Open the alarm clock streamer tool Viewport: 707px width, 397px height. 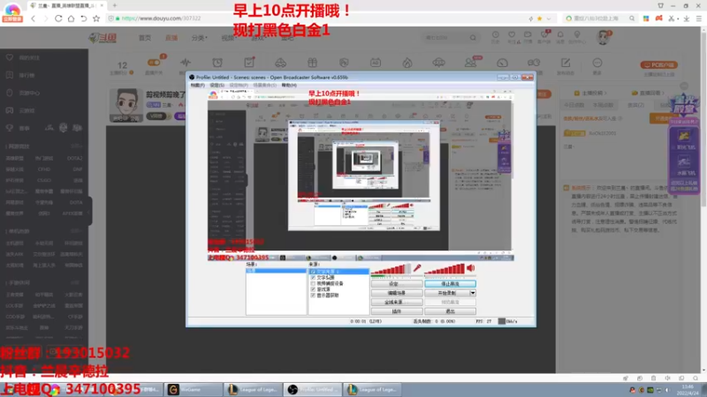click(217, 63)
